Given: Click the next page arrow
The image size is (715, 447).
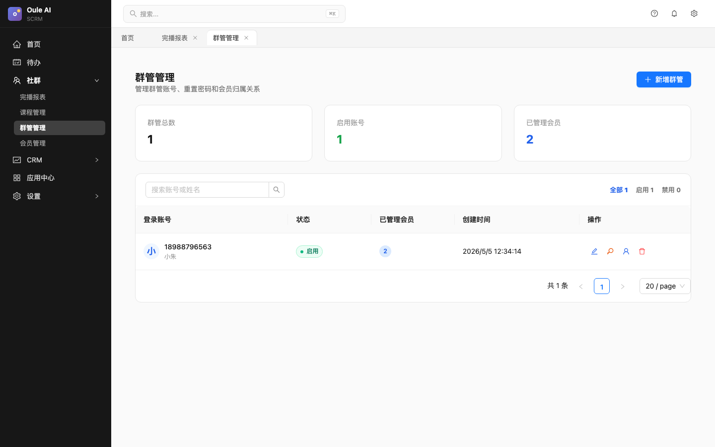Looking at the screenshot, I should (x=623, y=286).
